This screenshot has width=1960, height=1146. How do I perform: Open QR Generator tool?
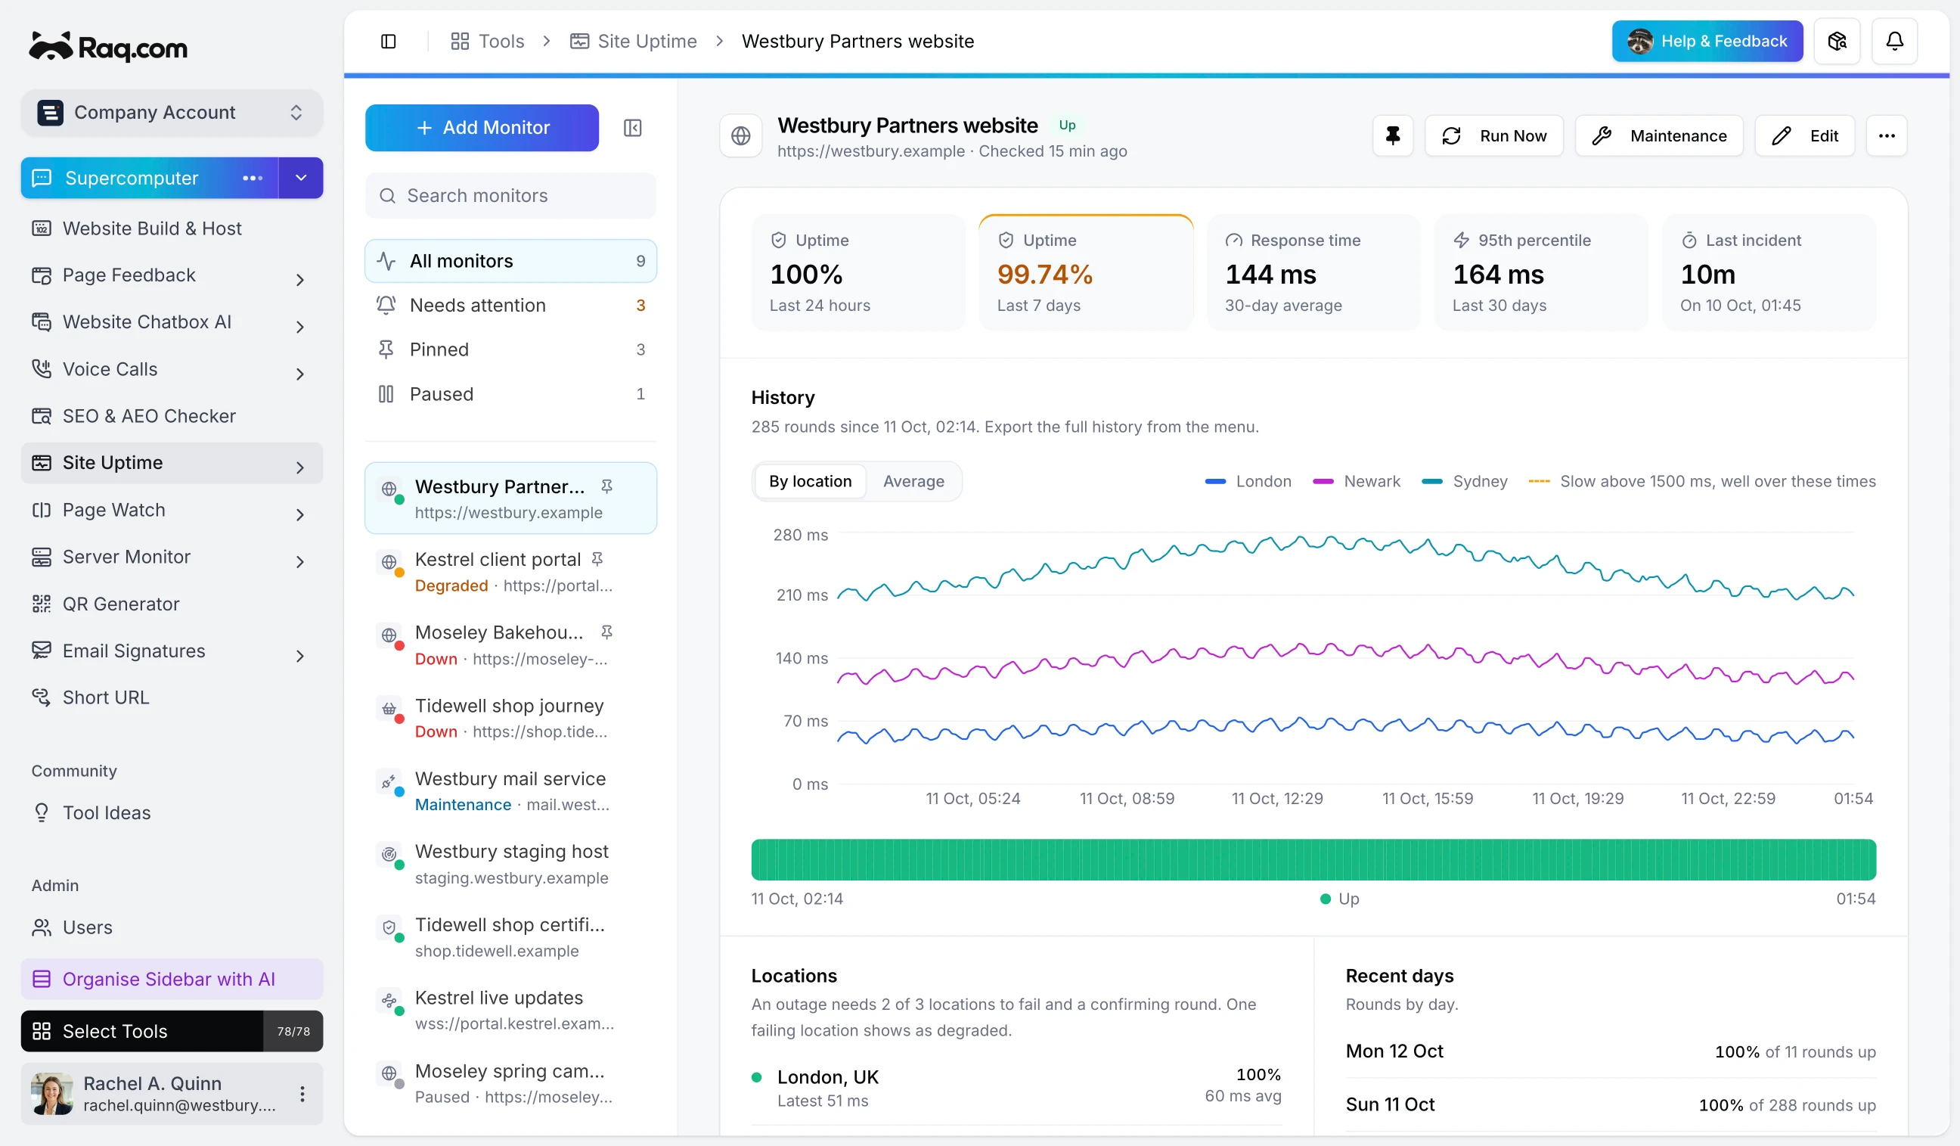point(171,604)
